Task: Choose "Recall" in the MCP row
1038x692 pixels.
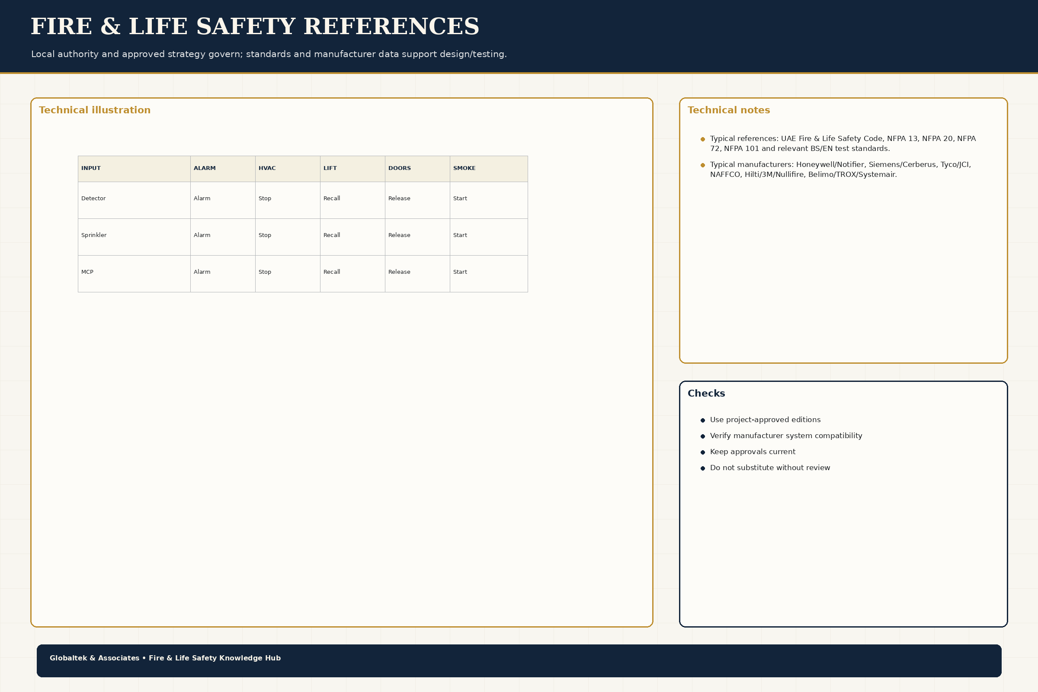Action: [x=332, y=272]
